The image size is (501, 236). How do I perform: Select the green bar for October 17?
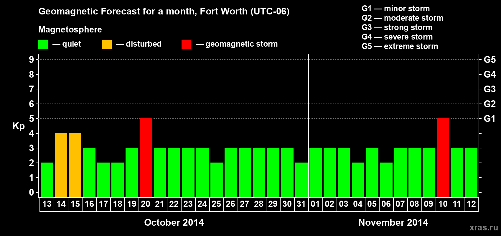[103, 180]
